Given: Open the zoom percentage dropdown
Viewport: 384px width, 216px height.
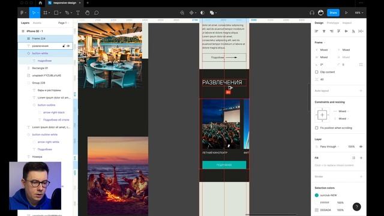Looking at the screenshot, I should point(359,13).
